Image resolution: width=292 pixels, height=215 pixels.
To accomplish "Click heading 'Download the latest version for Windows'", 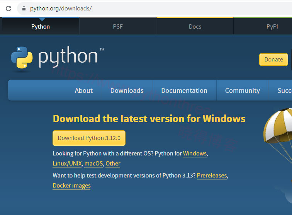I will pyautogui.click(x=149, y=119).
